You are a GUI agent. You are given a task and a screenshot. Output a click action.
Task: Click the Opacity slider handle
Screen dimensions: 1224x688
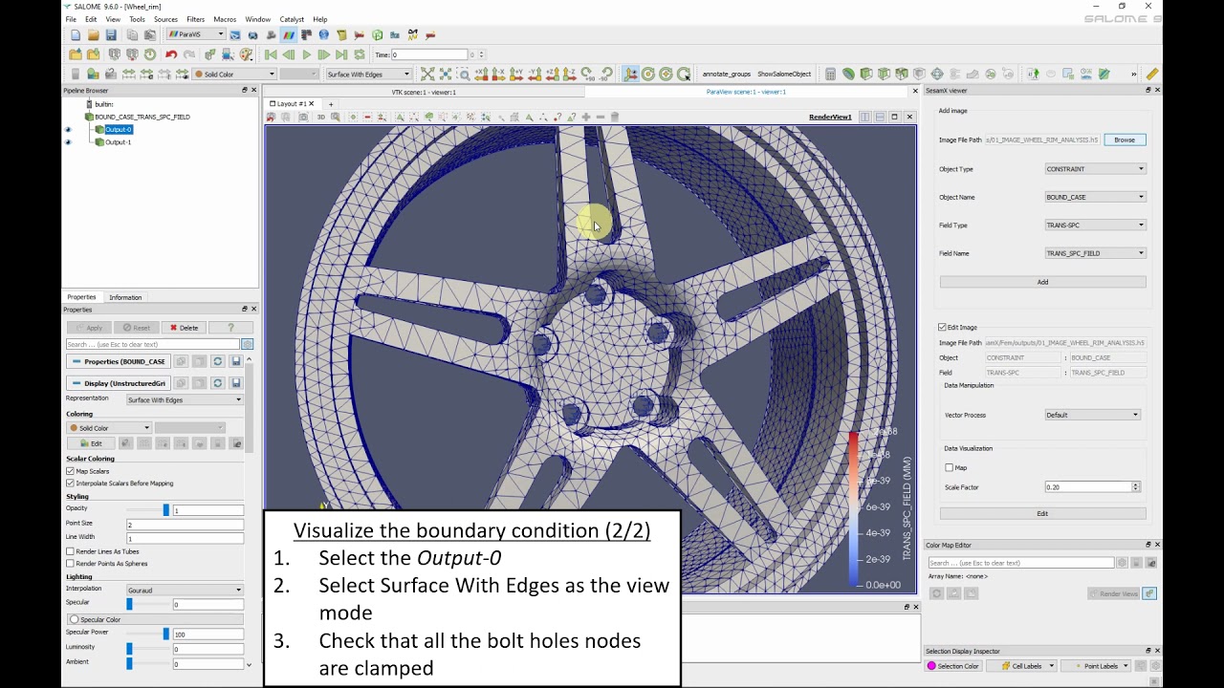point(165,510)
